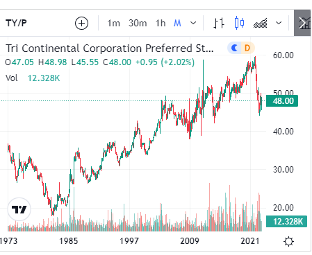Viewport: 312px width, 255px height.
Task: Click the green 48.00 current price label
Action: pos(282,101)
